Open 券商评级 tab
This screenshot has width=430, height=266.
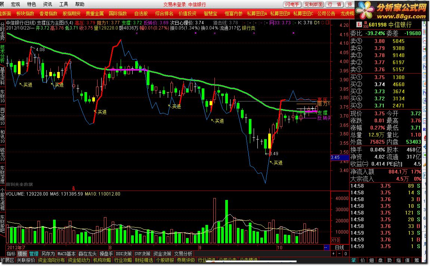pos(186,260)
